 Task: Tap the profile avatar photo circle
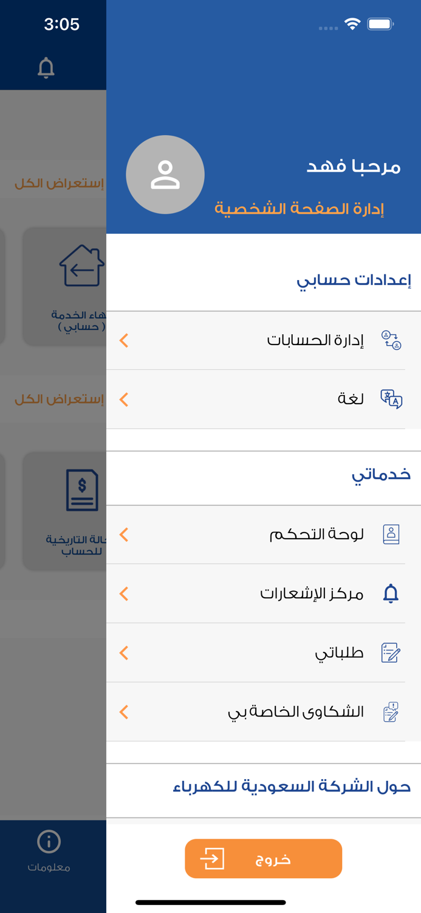pos(165,174)
